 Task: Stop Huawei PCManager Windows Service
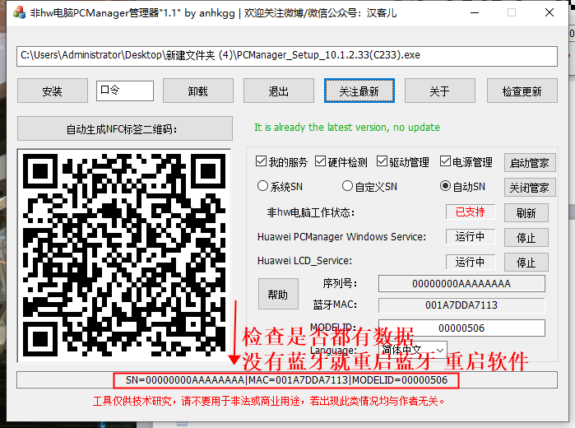526,238
